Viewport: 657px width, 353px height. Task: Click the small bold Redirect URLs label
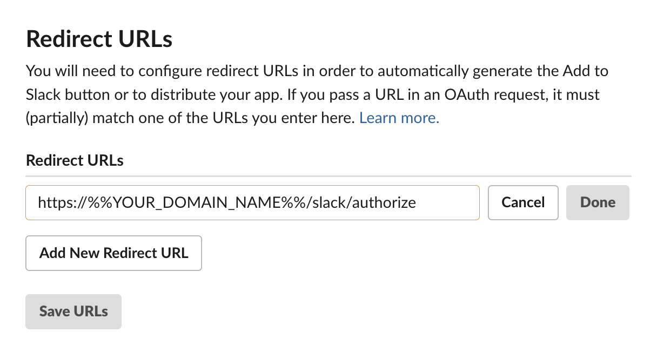point(75,160)
